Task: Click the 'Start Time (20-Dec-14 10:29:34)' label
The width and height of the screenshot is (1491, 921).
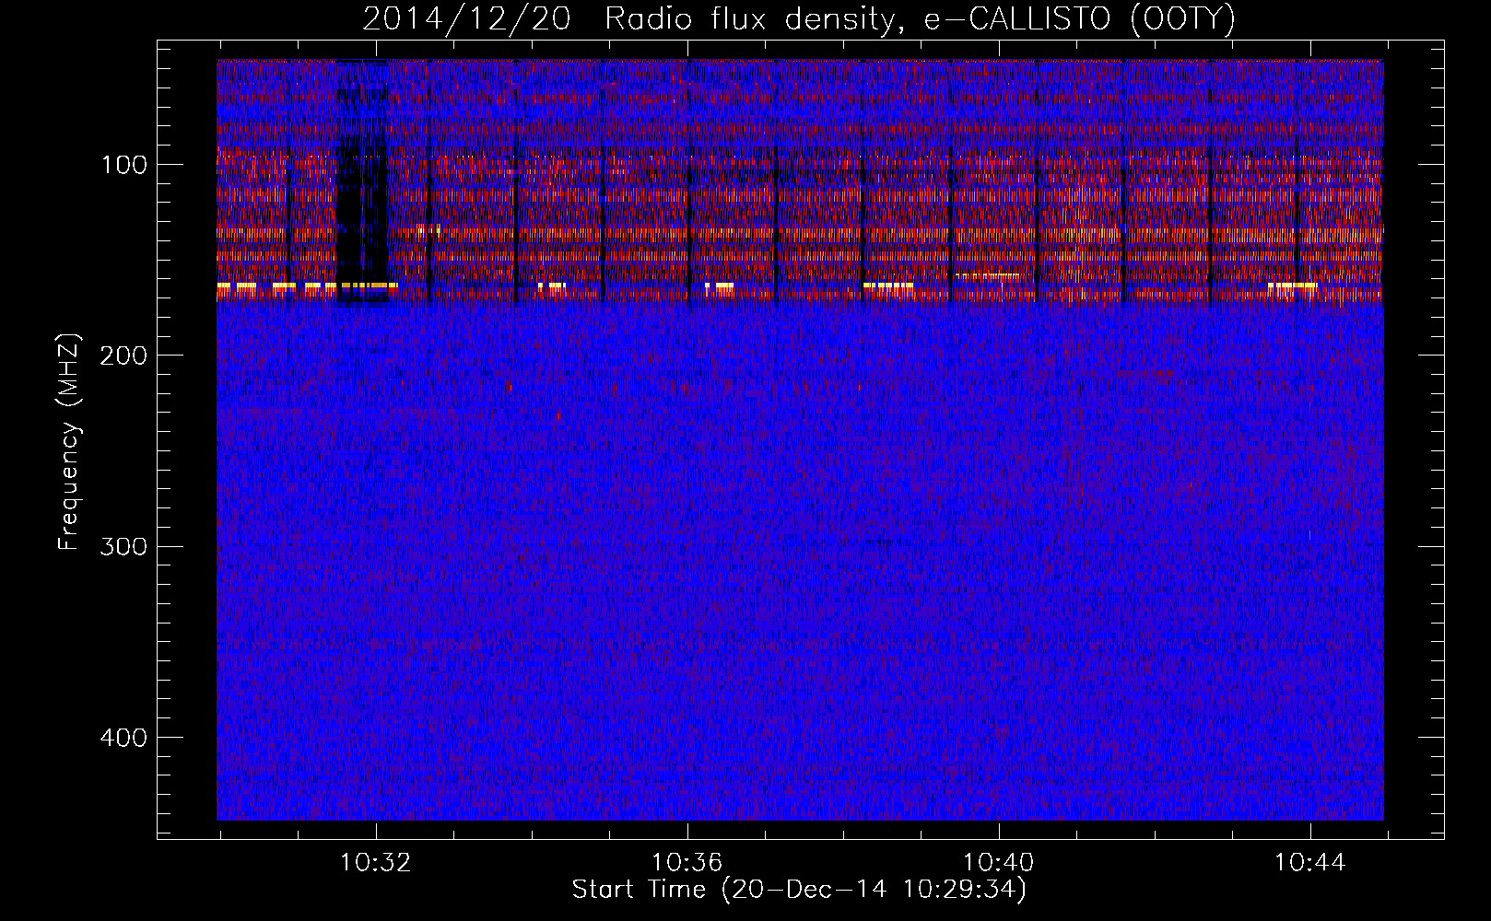Action: point(799,890)
